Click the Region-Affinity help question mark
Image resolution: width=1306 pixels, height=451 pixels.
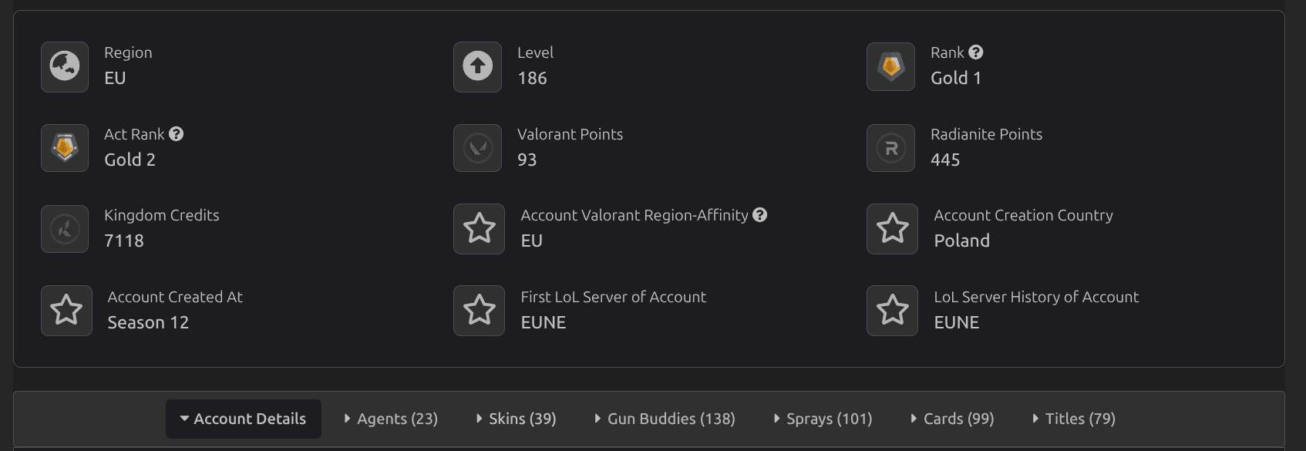tap(760, 215)
